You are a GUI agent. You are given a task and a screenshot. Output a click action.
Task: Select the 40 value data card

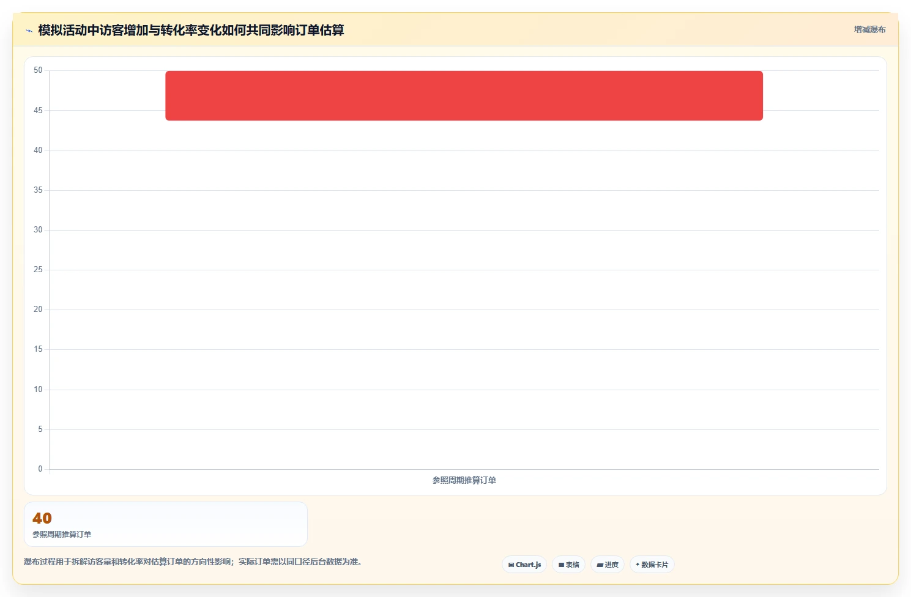tap(166, 524)
